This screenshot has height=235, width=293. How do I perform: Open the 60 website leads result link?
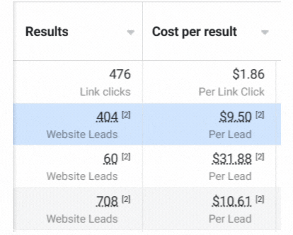[110, 159]
